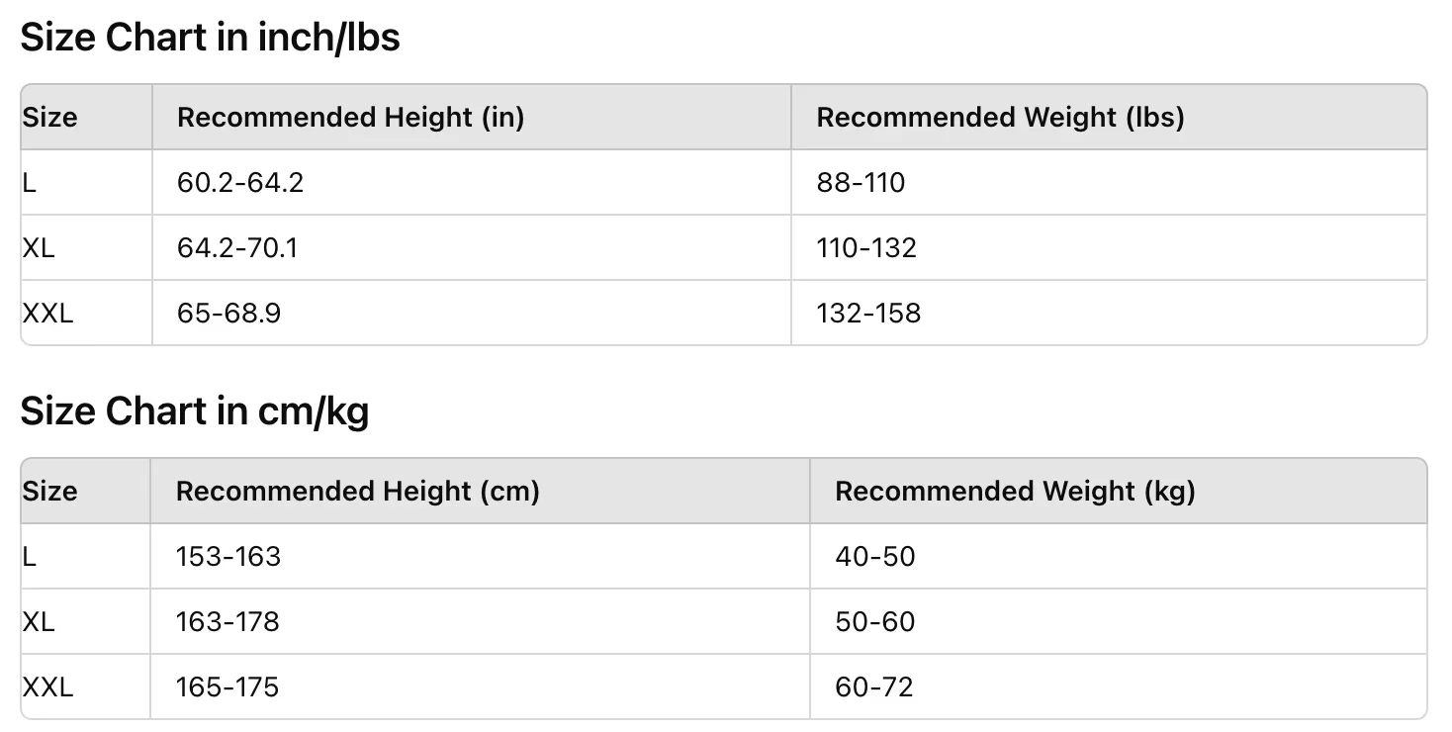The width and height of the screenshot is (1452, 732).
Task: Click the 50-60 weight cell
Action: click(x=875, y=622)
